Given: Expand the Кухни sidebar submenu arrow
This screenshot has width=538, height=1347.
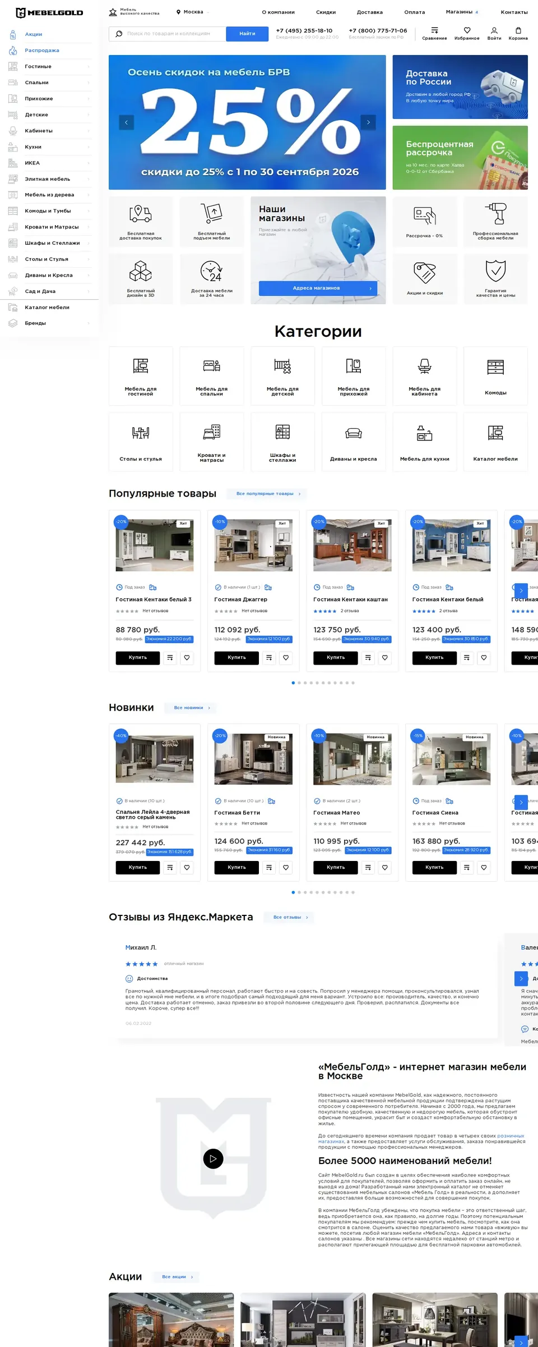Looking at the screenshot, I should pyautogui.click(x=89, y=147).
